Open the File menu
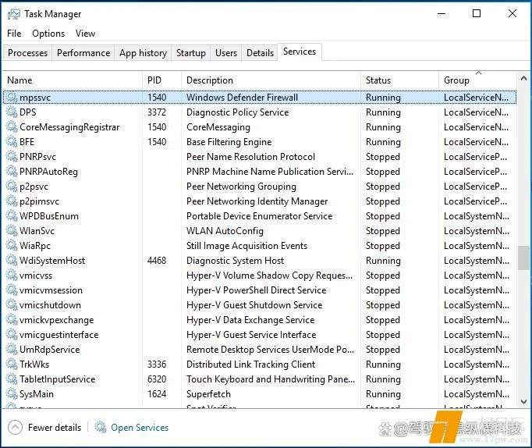532x448 pixels. pyautogui.click(x=14, y=34)
